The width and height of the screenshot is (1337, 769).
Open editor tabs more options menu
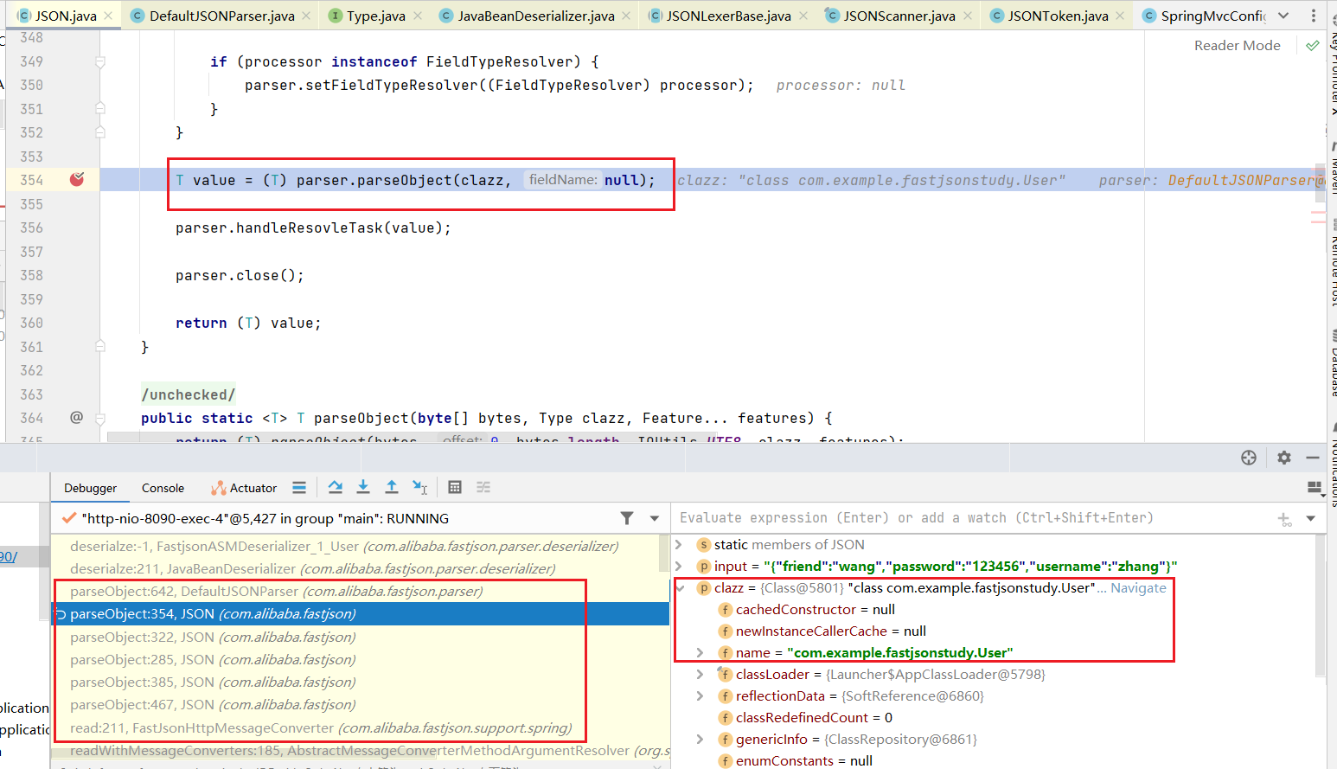tap(1314, 16)
